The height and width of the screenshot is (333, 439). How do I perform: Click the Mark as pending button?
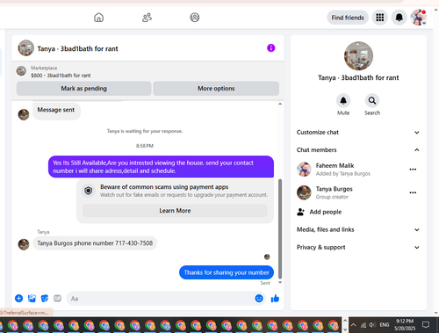(x=83, y=89)
